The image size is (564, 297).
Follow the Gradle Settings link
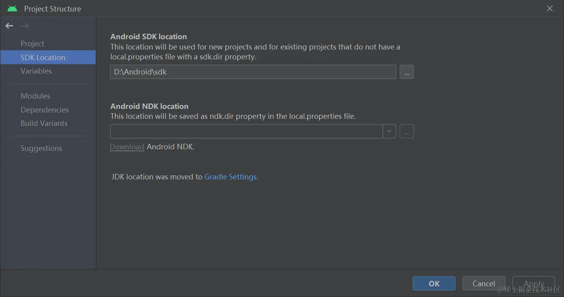(x=231, y=177)
